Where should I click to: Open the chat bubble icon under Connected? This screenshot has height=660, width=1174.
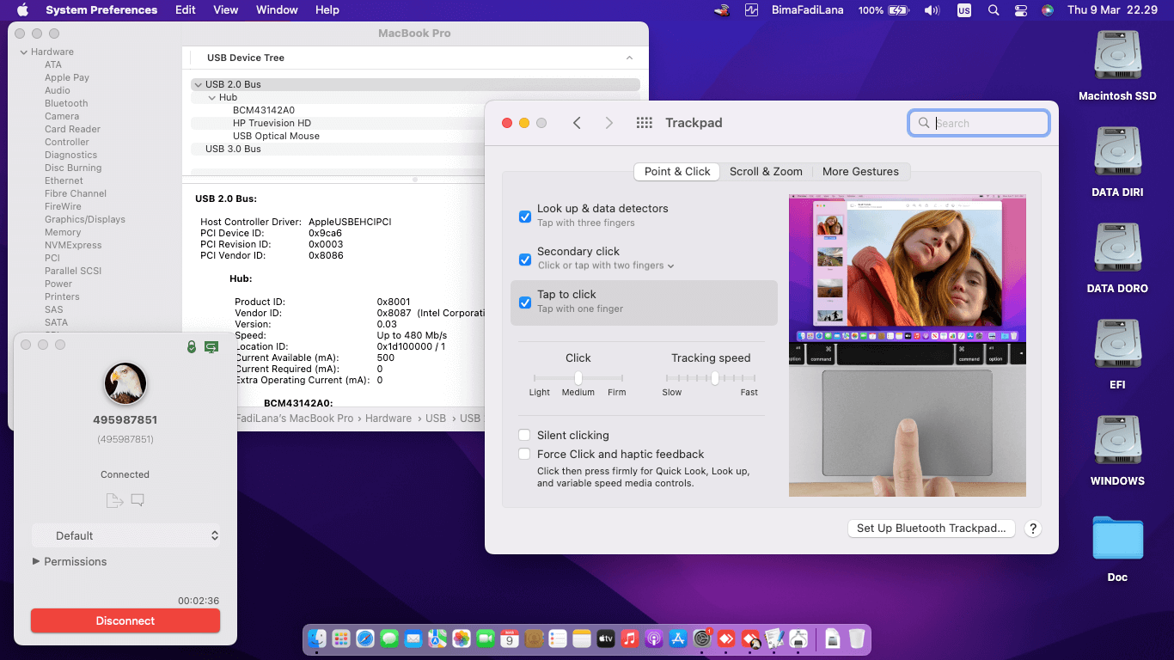[x=138, y=500]
